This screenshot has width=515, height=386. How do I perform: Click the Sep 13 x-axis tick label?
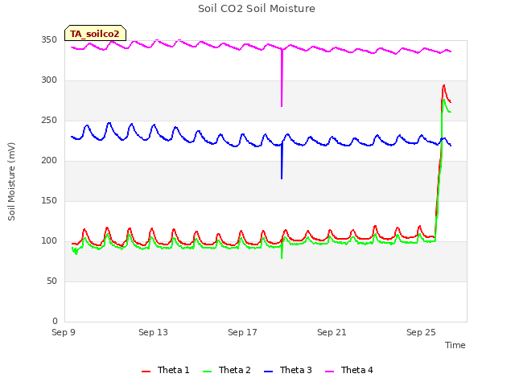[153, 332]
